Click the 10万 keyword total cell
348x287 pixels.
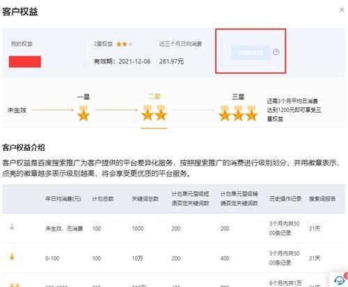137,259
